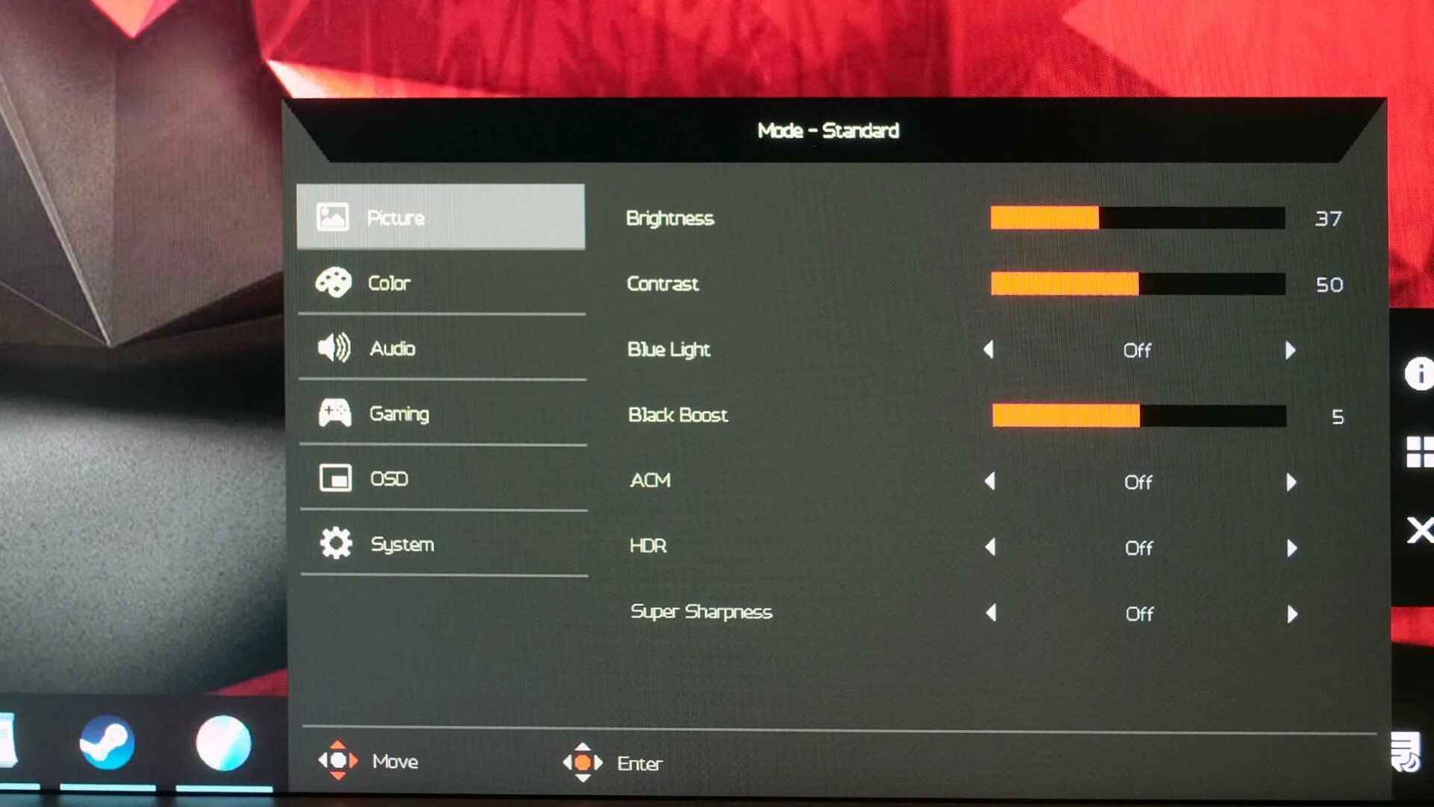Expand Blue Light options right

pyautogui.click(x=1290, y=350)
